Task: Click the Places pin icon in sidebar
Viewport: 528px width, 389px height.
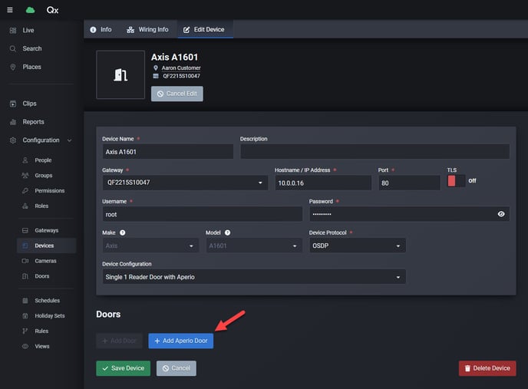Action: (13, 67)
